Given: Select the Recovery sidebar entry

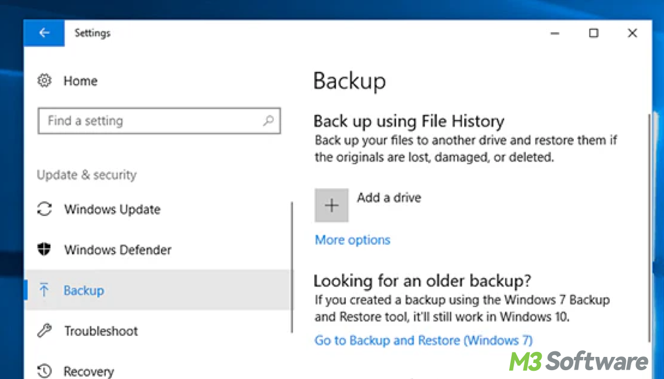Looking at the screenshot, I should pyautogui.click(x=89, y=371).
